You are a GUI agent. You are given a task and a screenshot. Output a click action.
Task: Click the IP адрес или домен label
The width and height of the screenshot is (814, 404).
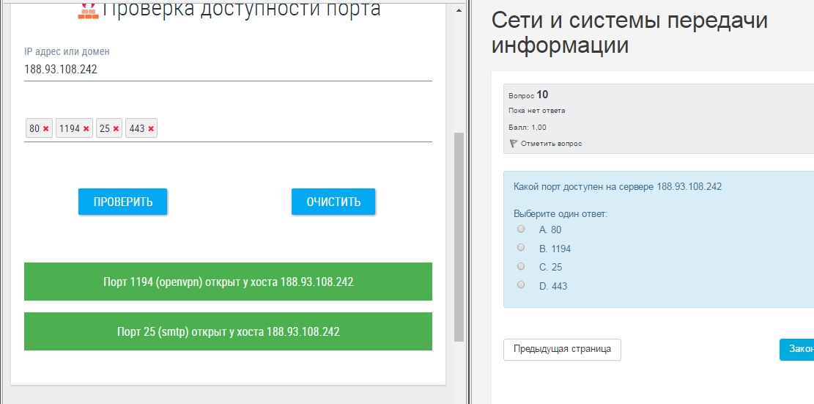point(67,51)
